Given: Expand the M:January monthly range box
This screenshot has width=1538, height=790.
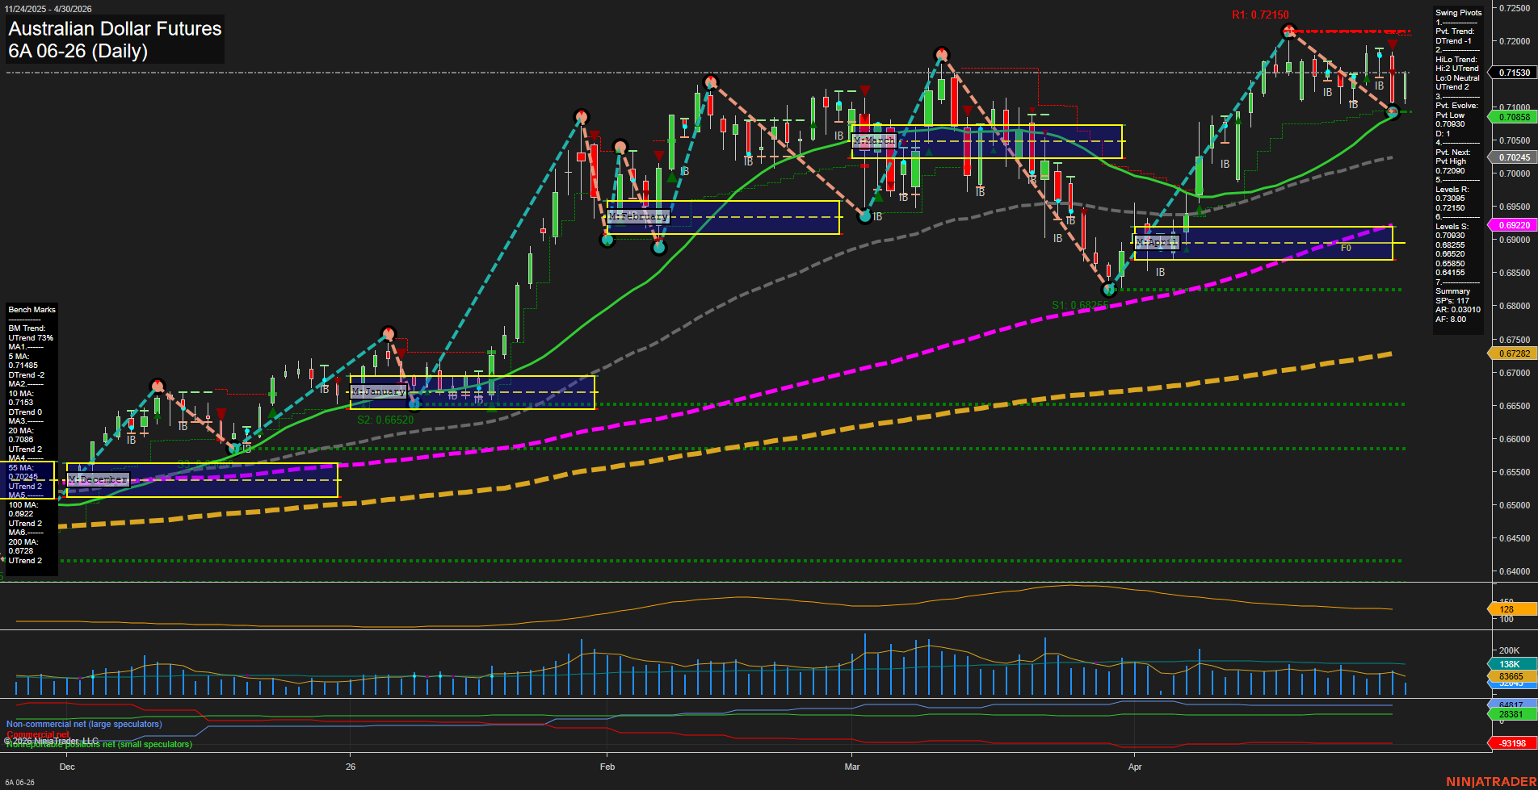Looking at the screenshot, I should (x=378, y=391).
